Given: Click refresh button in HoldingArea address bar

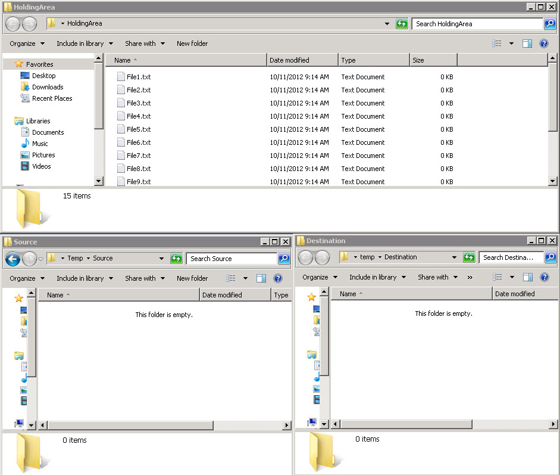Looking at the screenshot, I should 402,24.
